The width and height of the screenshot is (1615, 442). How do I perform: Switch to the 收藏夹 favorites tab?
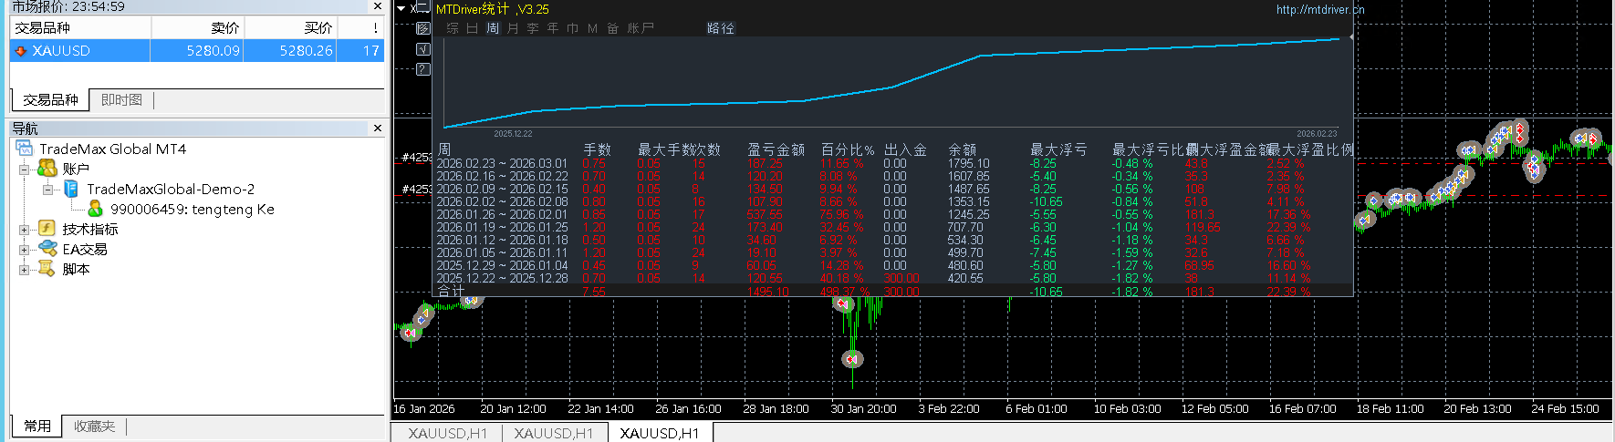(95, 426)
